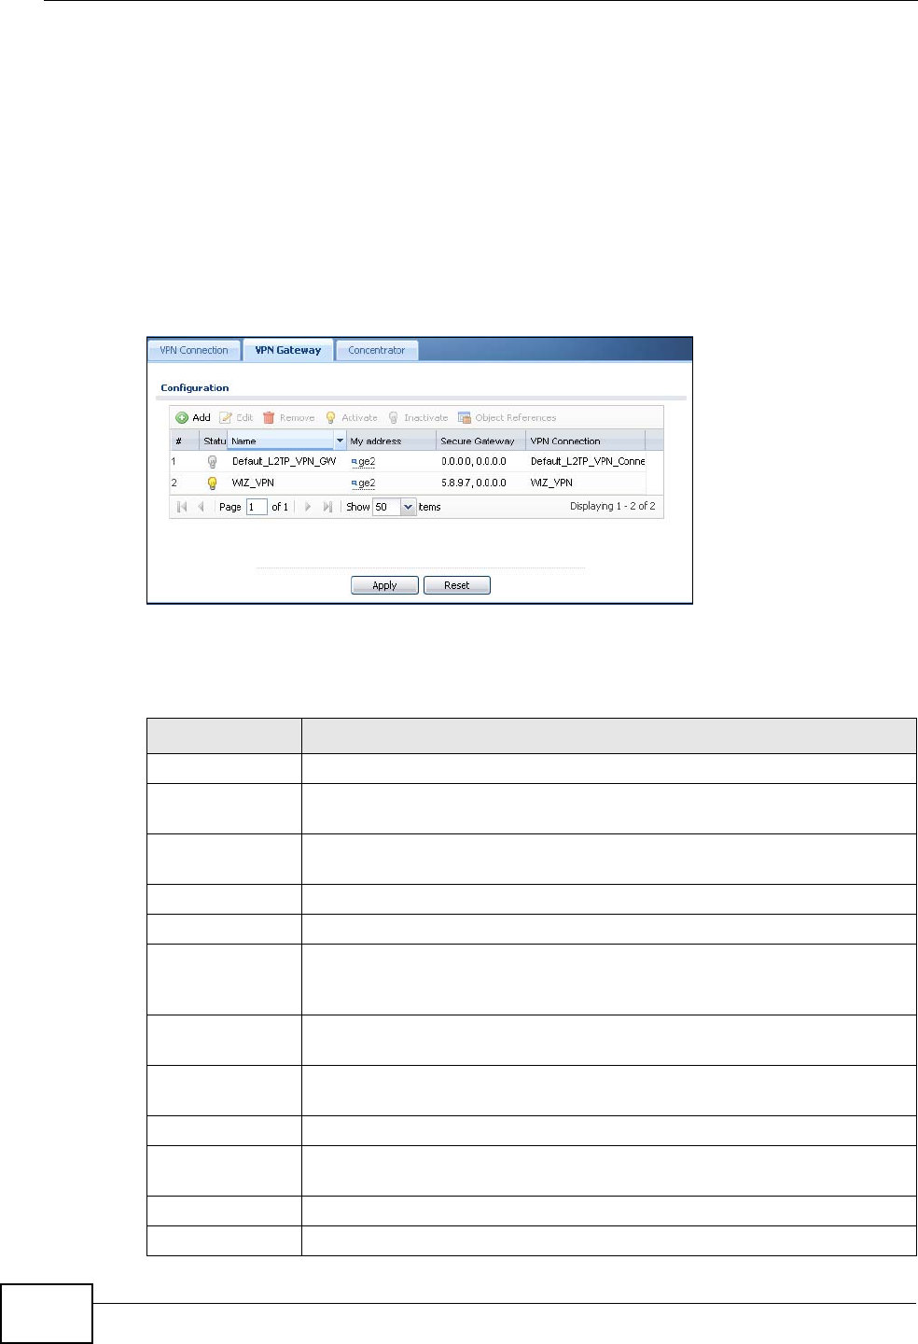
Task: Select the VPN Gateway tab
Action: click(288, 351)
